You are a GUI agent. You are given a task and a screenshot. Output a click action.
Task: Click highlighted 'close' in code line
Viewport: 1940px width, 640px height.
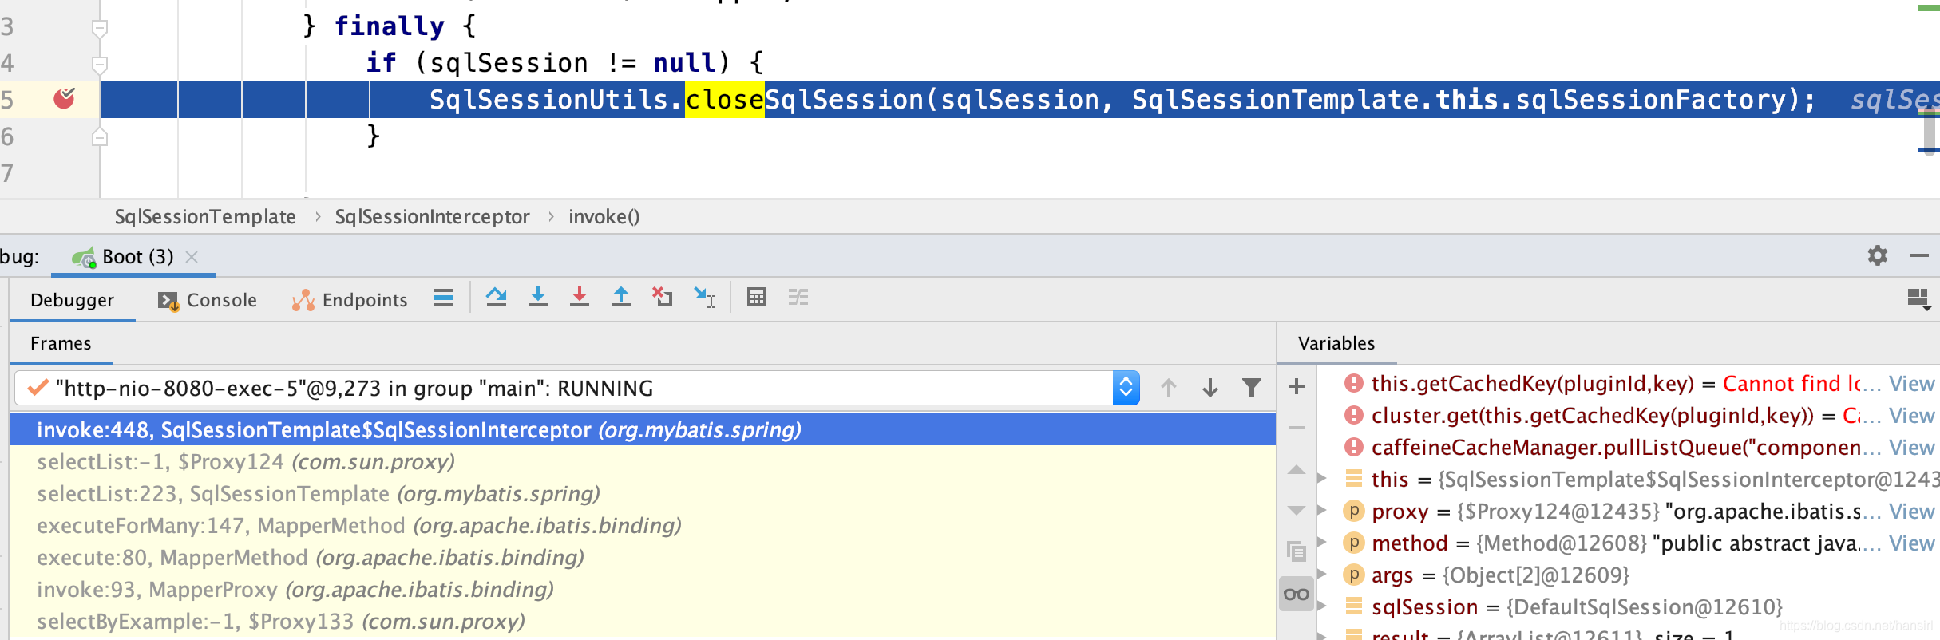(x=725, y=100)
